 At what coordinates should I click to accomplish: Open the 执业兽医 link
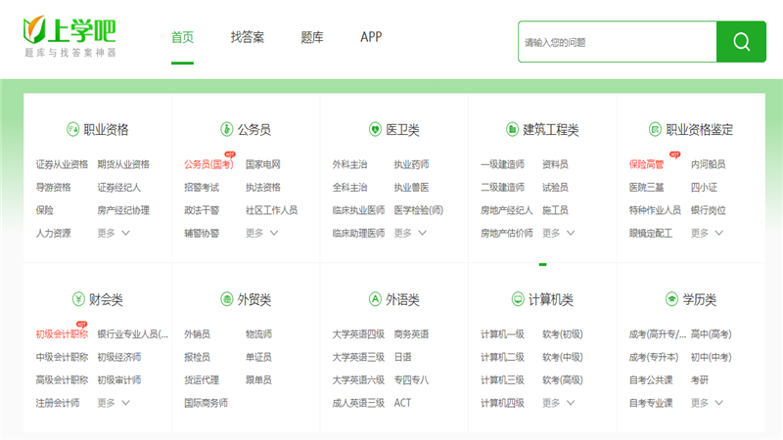click(x=411, y=187)
